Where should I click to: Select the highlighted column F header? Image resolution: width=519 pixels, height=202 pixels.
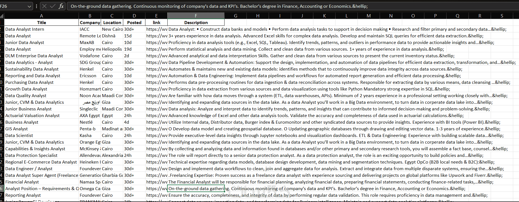click(196, 16)
